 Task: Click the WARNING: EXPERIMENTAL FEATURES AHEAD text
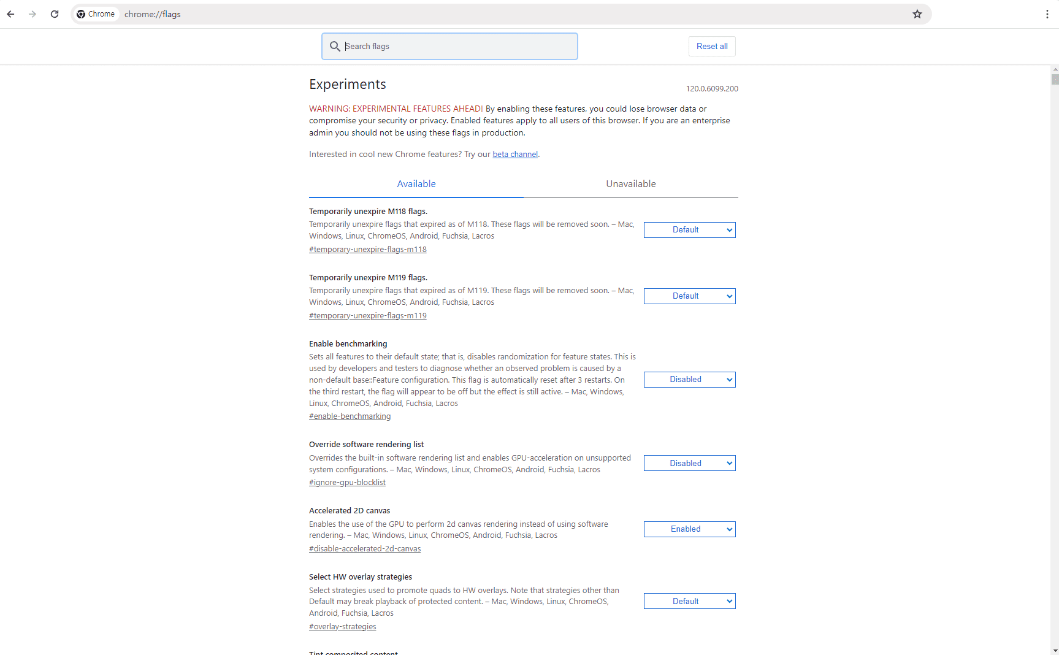tap(396, 109)
